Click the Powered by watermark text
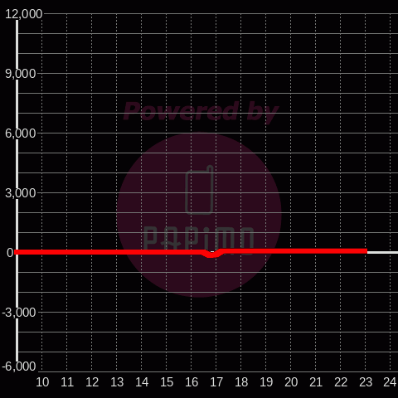This screenshot has height=398, width=398. tap(201, 111)
